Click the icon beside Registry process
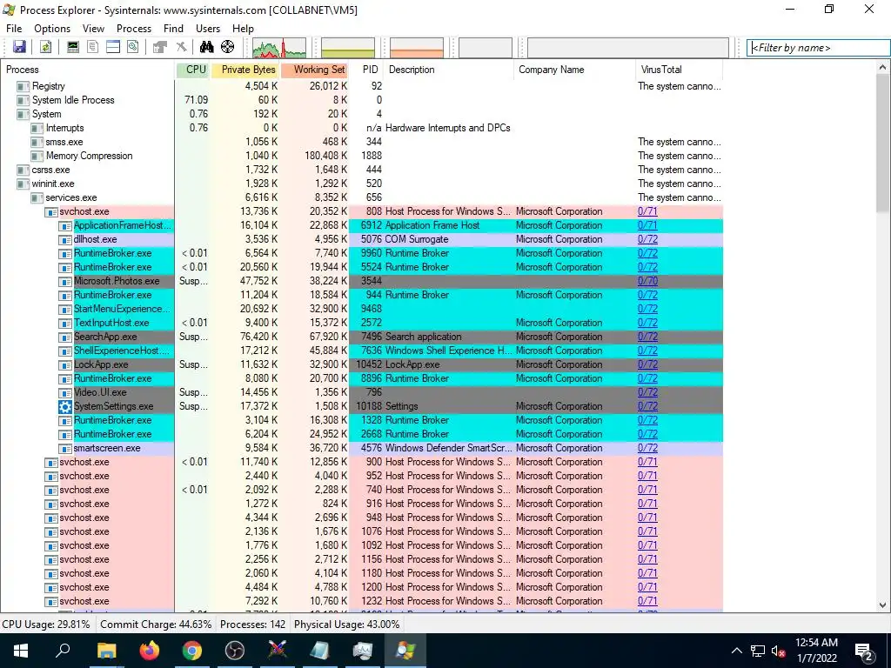Viewport: 891px width, 668px height. [23, 86]
